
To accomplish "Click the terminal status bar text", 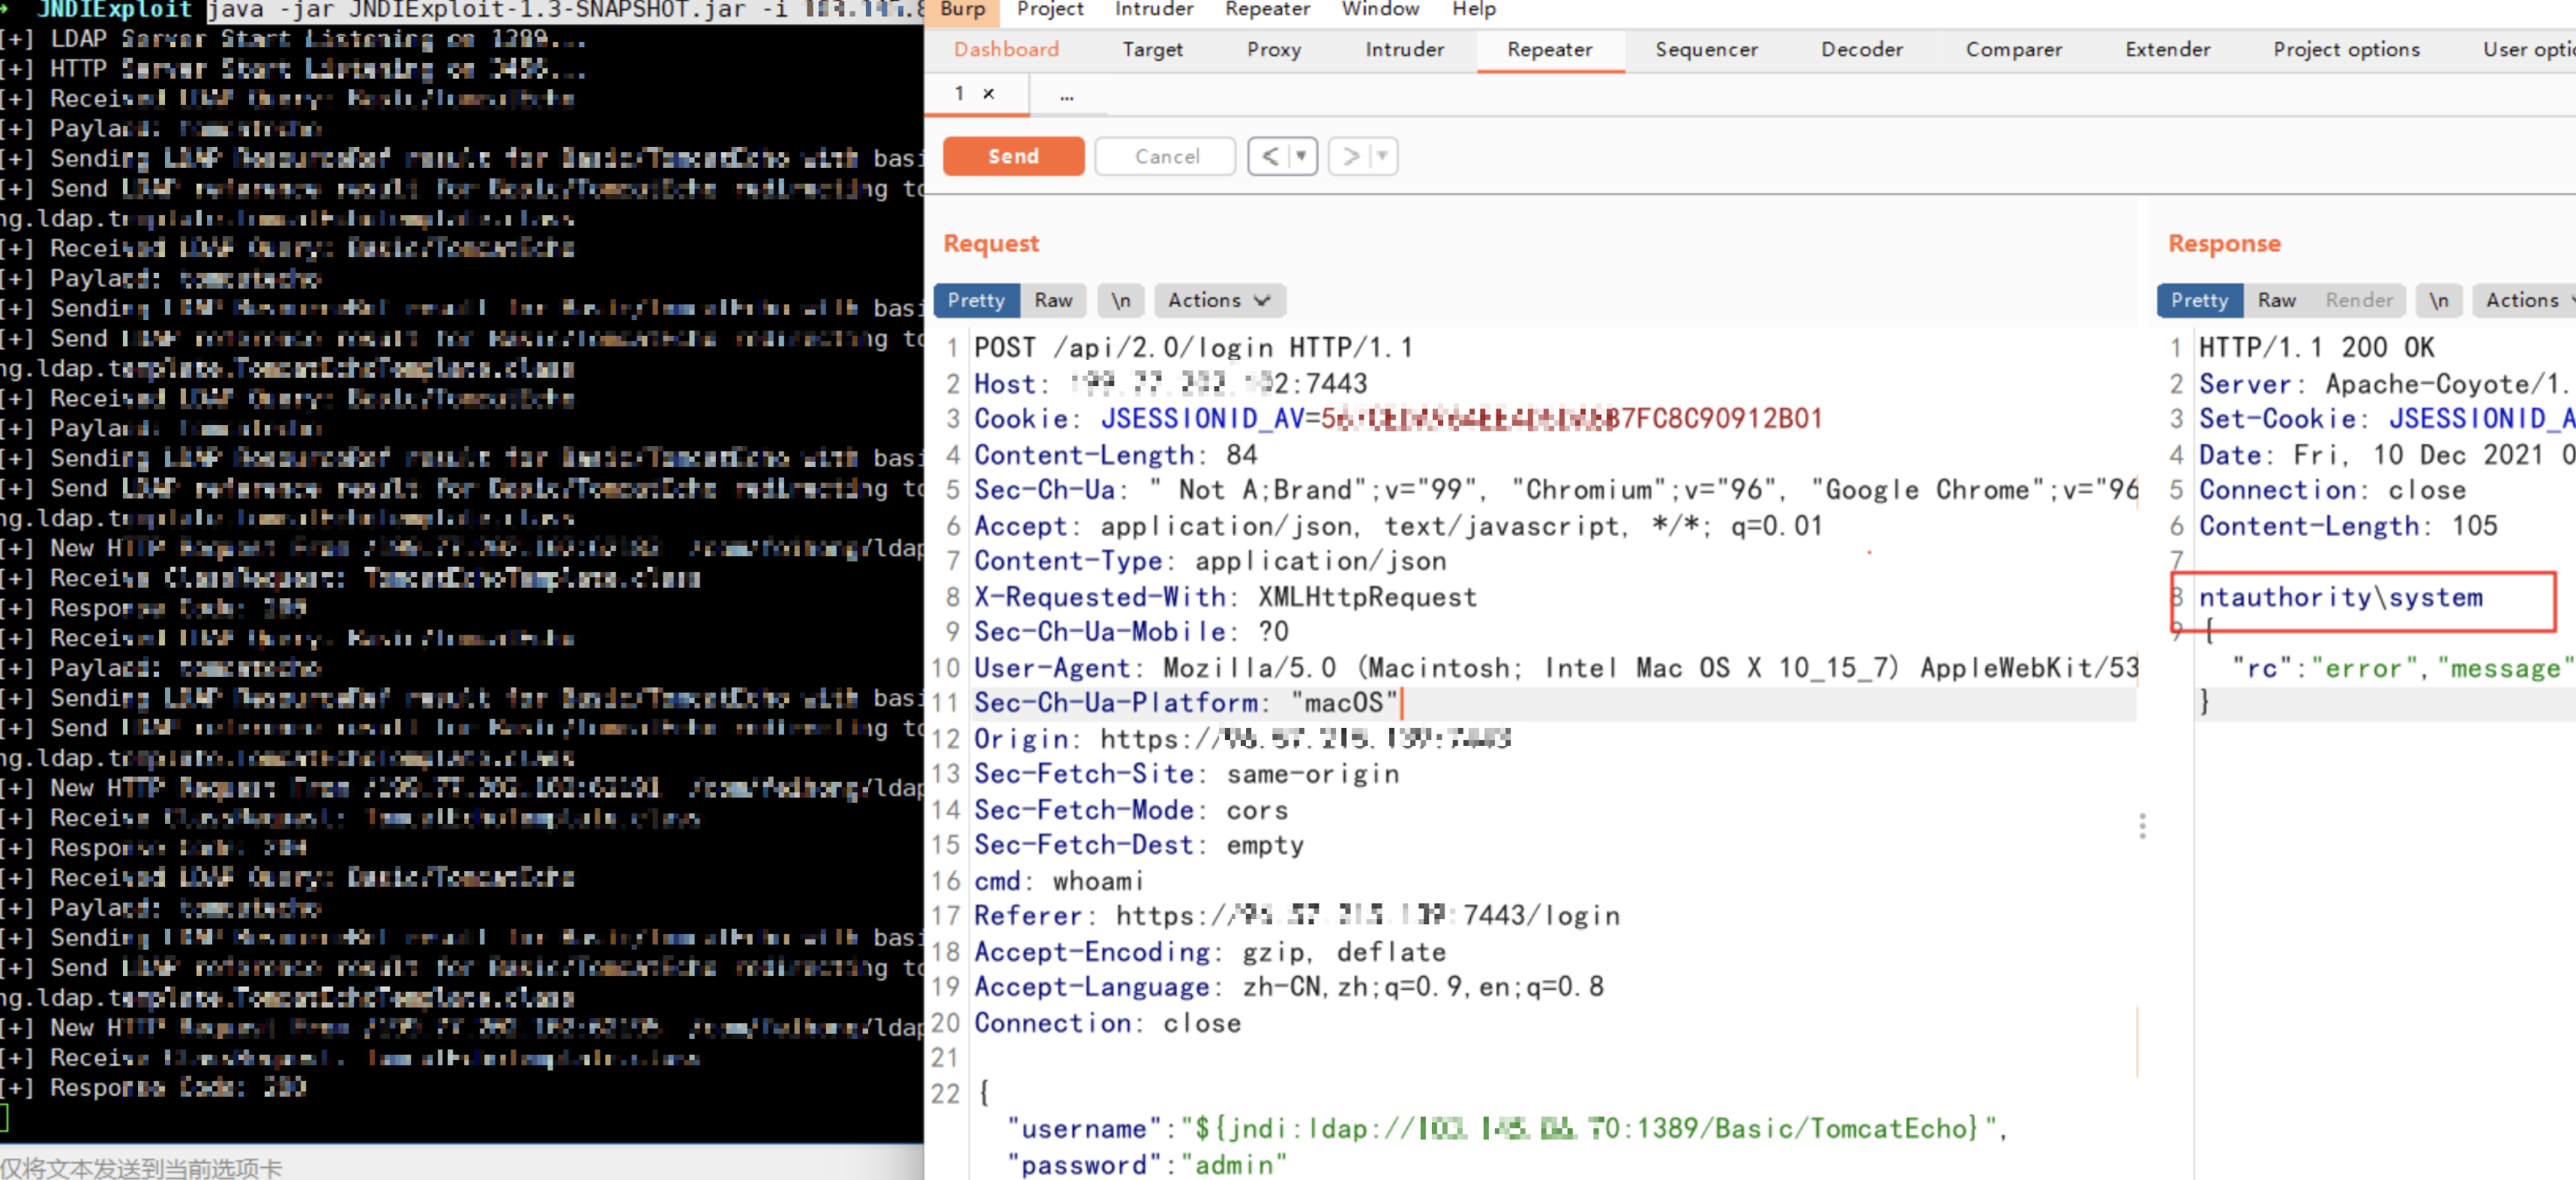I will point(142,1167).
